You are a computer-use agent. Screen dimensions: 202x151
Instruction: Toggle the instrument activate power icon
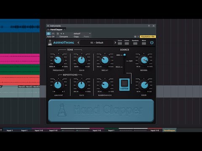click(48, 34)
